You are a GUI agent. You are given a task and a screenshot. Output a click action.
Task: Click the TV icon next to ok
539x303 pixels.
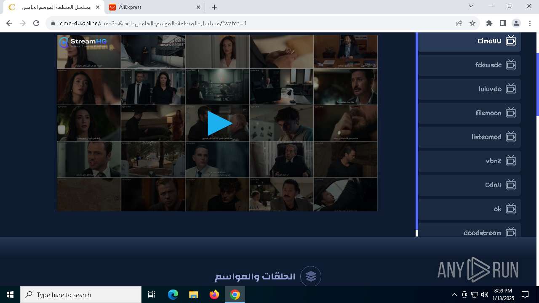511,209
